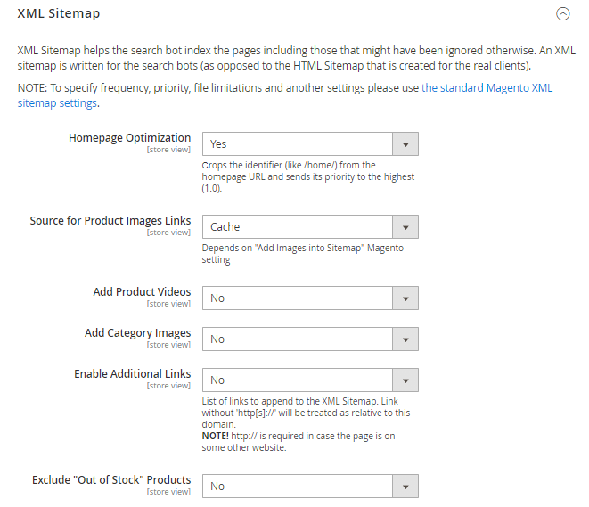589x507 pixels.
Task: Click the Exclude Out of Stock Products label
Action: (111, 480)
